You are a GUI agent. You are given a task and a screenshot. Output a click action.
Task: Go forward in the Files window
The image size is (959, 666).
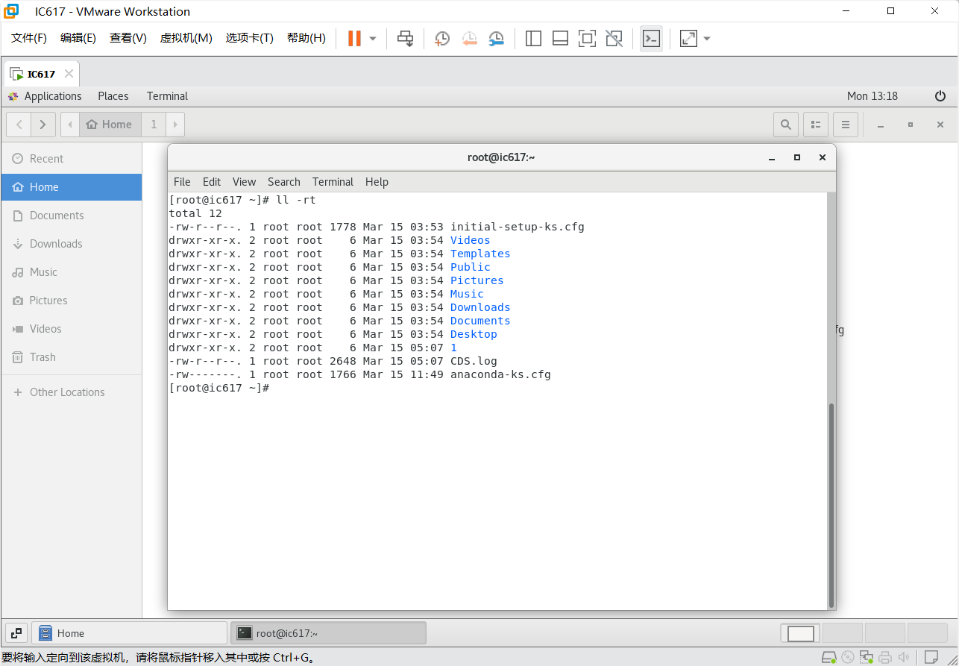43,125
